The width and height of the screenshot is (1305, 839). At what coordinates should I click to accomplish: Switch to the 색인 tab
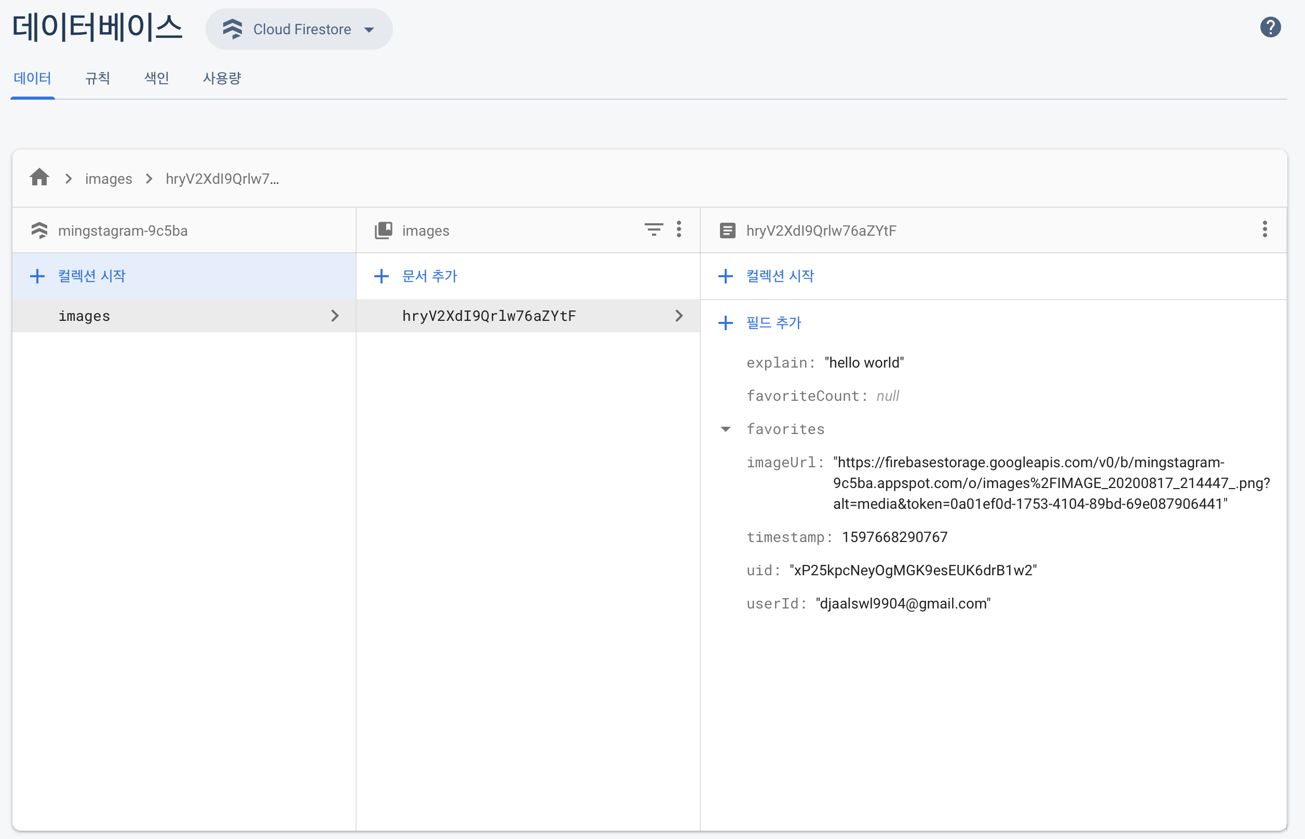point(156,78)
